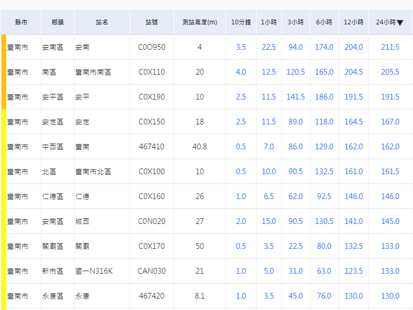Click the 站名 column header

(x=102, y=22)
